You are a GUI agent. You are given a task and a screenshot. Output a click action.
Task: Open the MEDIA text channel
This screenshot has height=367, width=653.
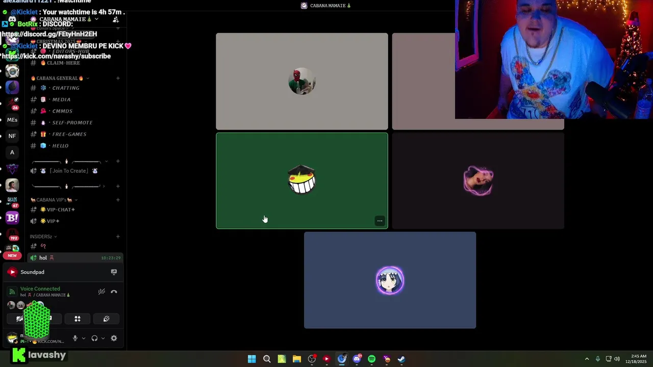[x=76, y=99]
